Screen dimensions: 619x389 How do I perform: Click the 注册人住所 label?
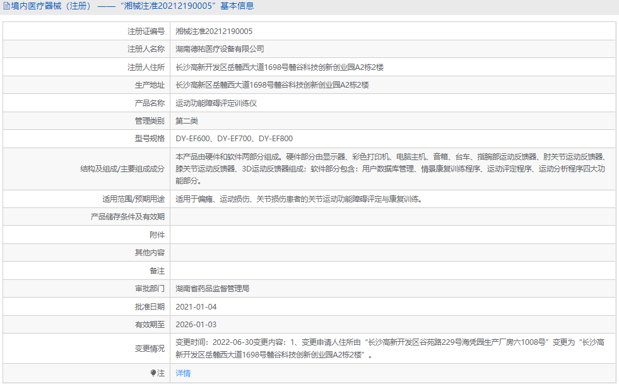[146, 67]
